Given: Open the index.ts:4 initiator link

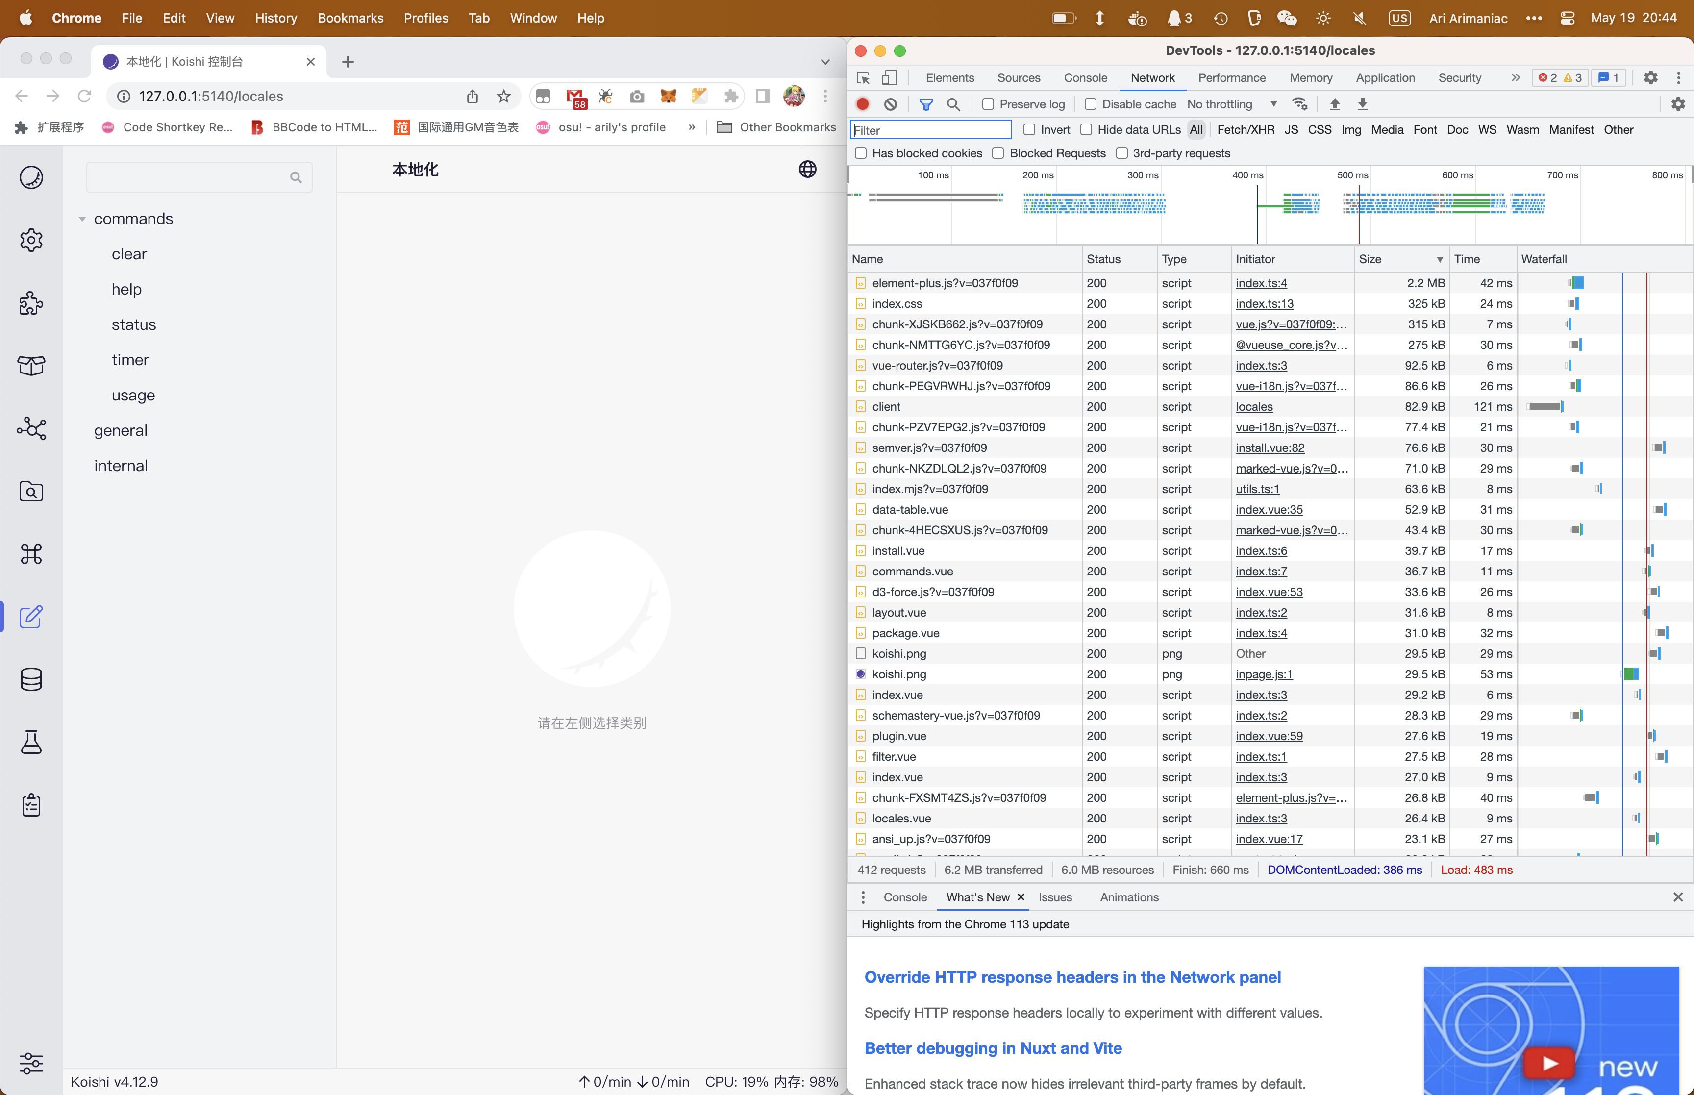Looking at the screenshot, I should point(1261,283).
